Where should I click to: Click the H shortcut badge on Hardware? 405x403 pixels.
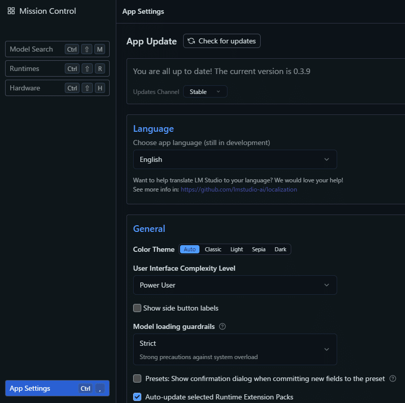click(99, 88)
